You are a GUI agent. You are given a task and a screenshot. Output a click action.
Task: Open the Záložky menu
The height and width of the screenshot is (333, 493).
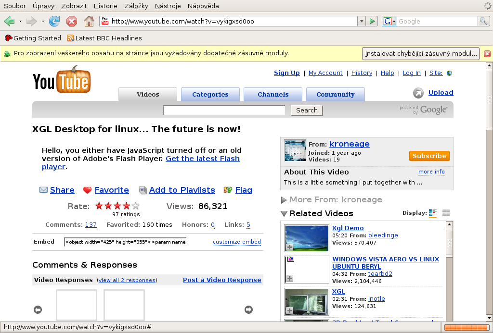pyautogui.click(x=136, y=6)
